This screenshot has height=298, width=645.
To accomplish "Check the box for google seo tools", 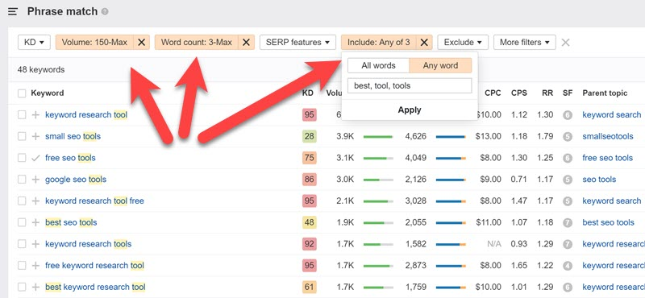I will point(22,180).
